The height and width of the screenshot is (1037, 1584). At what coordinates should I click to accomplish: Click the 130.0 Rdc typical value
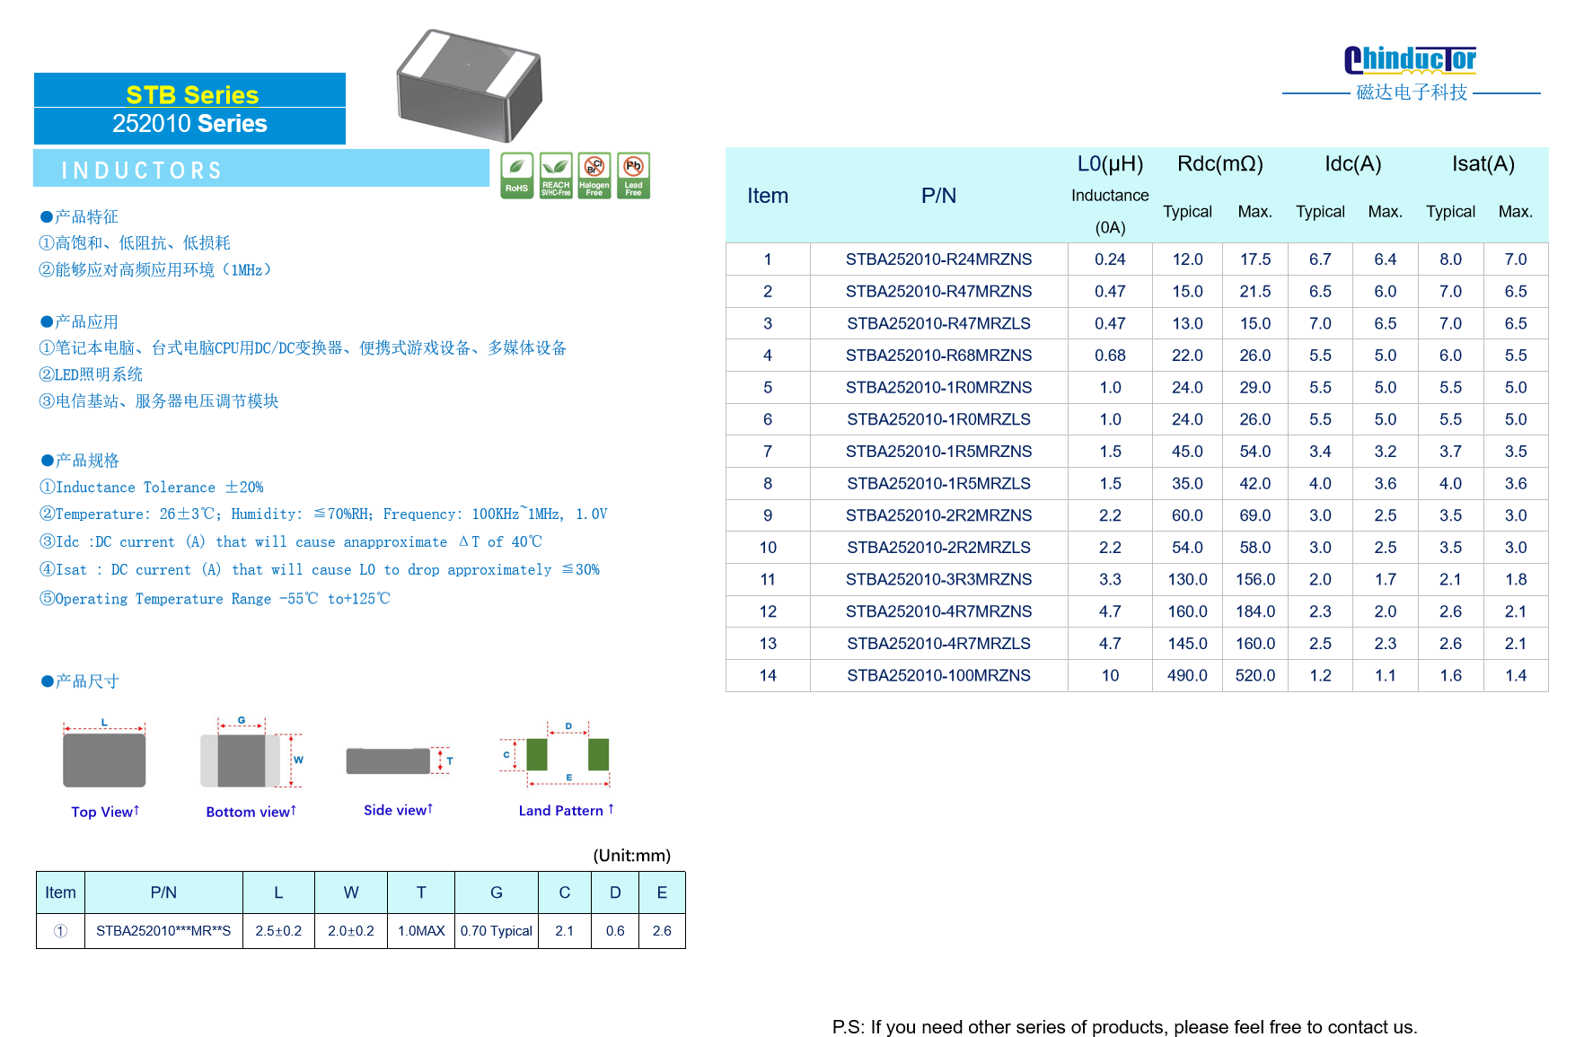click(x=1187, y=580)
